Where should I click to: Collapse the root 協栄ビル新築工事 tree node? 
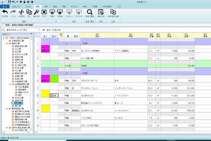(x=4, y=38)
